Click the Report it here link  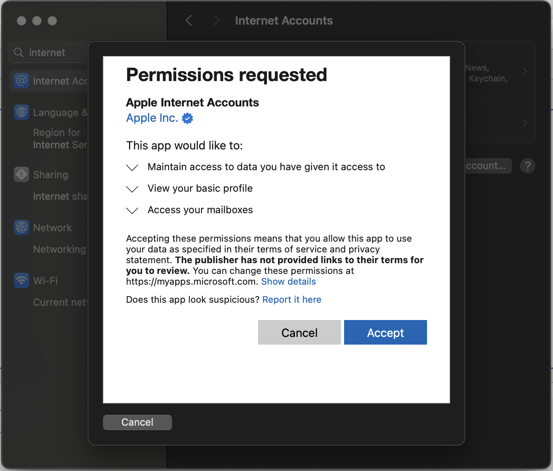(292, 300)
